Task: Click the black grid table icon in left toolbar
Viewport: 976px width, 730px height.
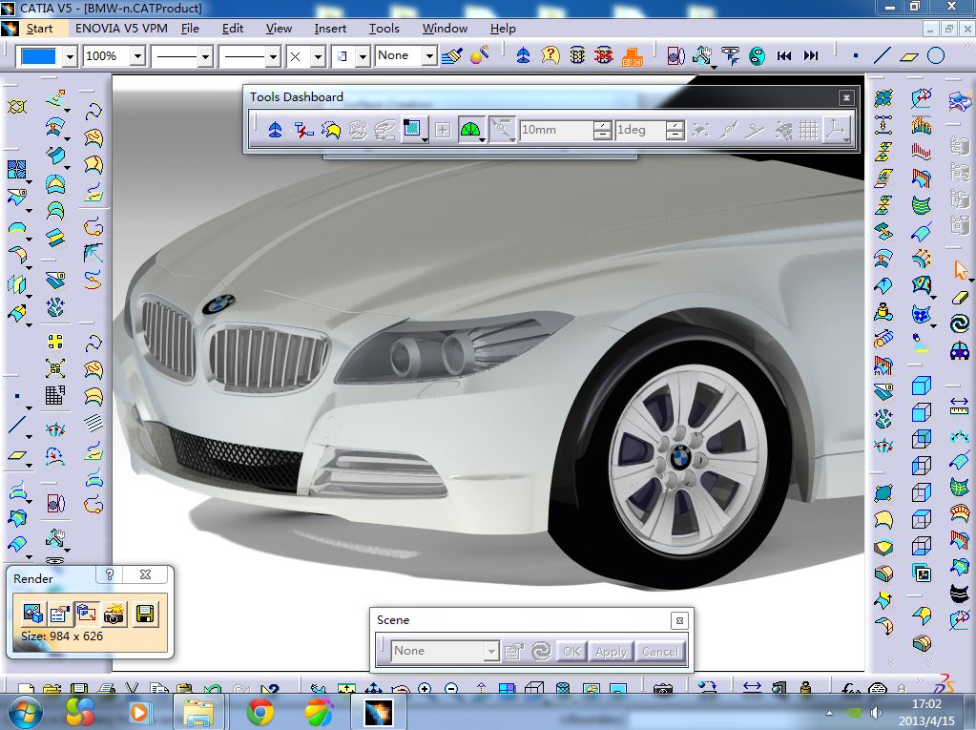Action: point(55,394)
